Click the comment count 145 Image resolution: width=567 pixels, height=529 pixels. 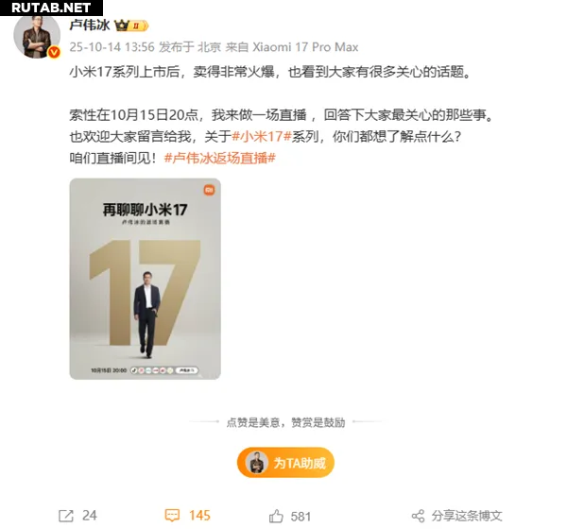[x=199, y=516]
